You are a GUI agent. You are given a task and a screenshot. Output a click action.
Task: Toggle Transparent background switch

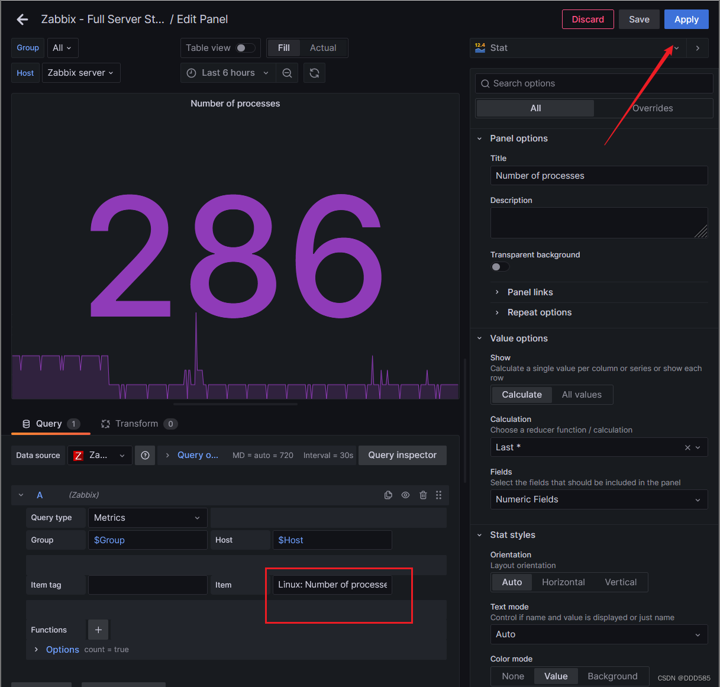coord(500,267)
